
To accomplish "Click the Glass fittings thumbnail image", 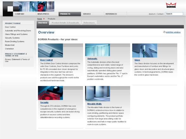I will 145,50.
